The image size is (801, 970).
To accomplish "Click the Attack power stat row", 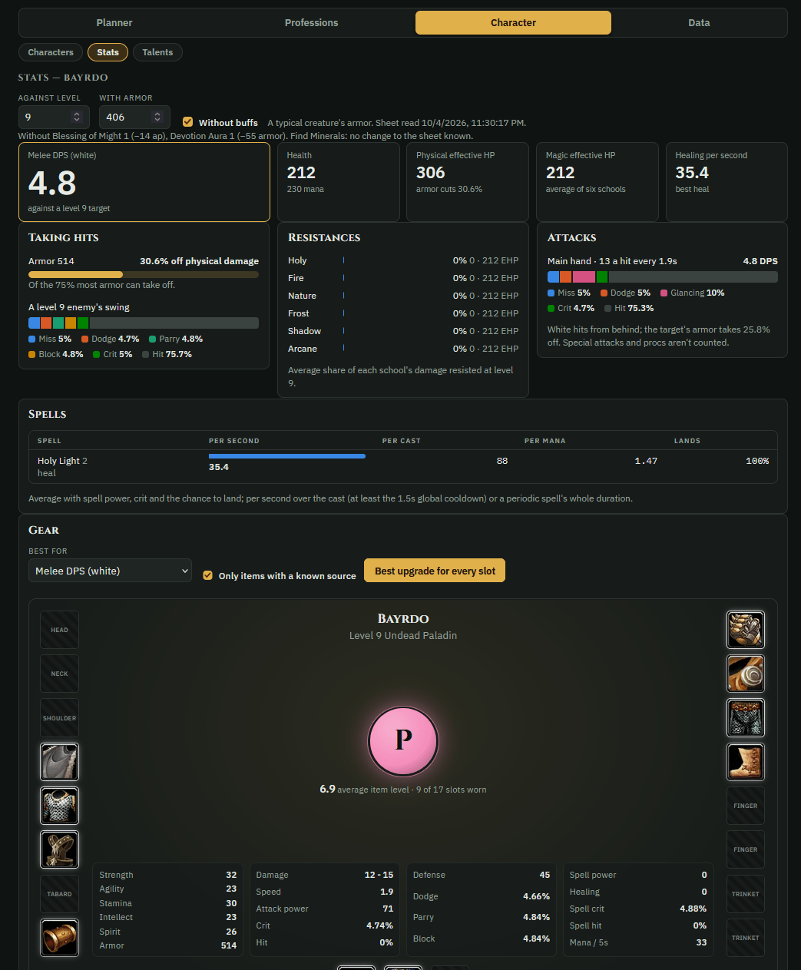I will pos(325,909).
